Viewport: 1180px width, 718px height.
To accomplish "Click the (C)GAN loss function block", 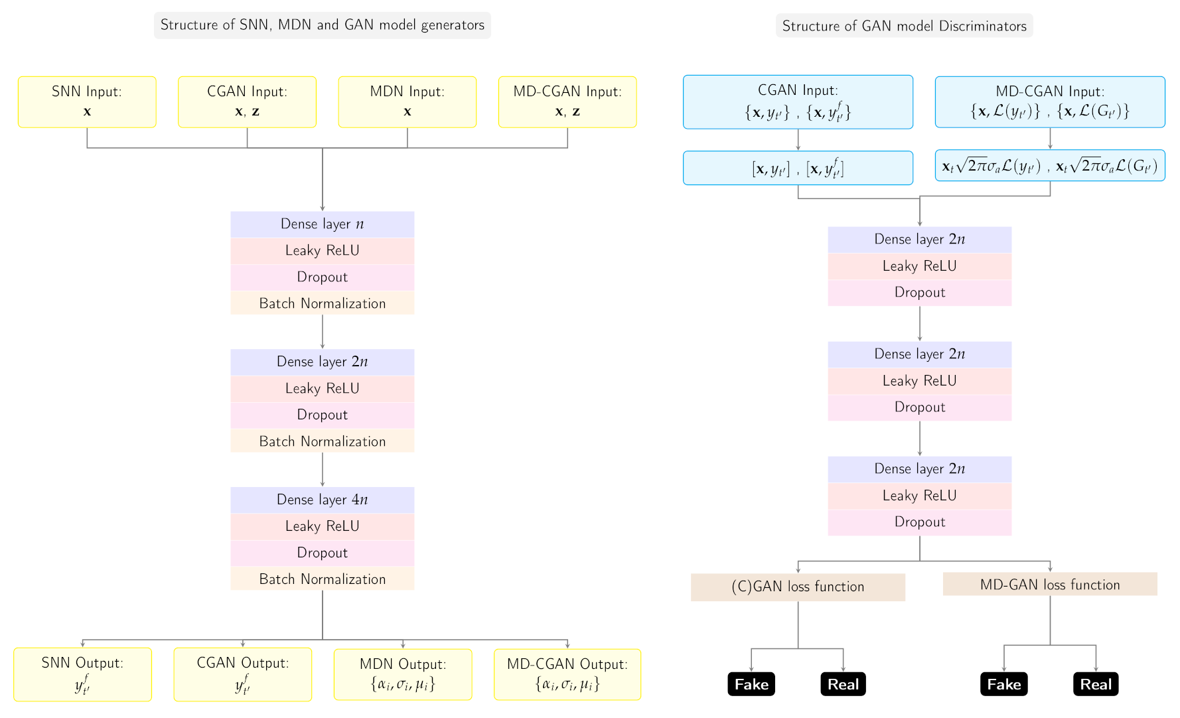I will coord(798,587).
